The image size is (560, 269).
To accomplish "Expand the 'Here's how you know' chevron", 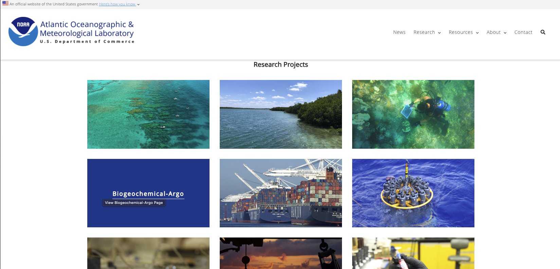I will (138, 5).
